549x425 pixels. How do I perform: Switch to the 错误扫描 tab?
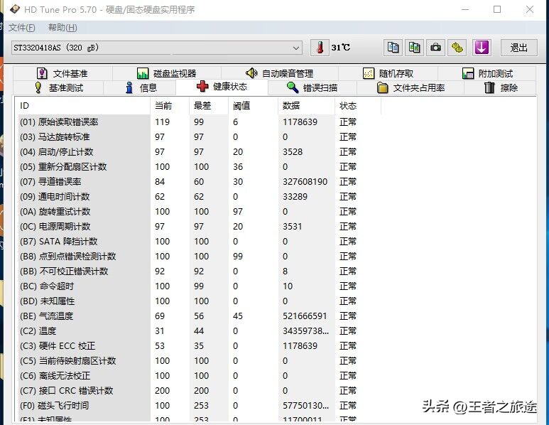(x=312, y=87)
